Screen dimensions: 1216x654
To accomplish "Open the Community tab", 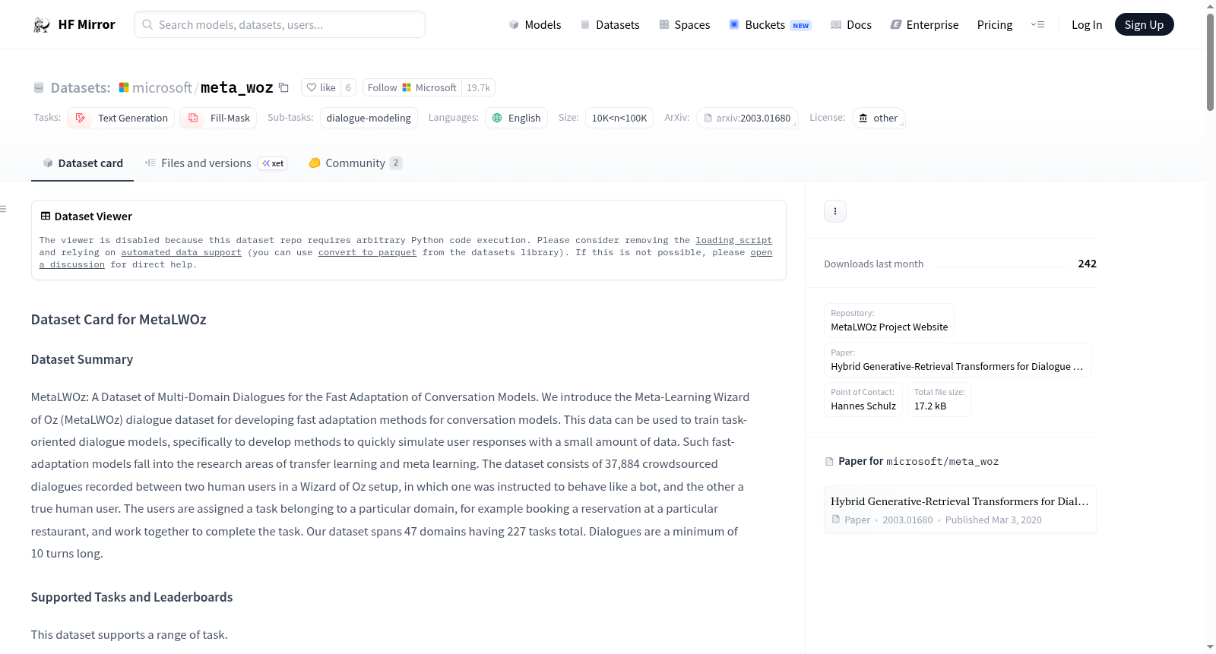I will (x=355, y=163).
